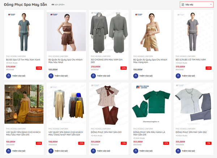Click cart icon for Váy Quây Spa Nâu 015
Image resolution: width=217 pixels, height=158 pixels.
9,151
